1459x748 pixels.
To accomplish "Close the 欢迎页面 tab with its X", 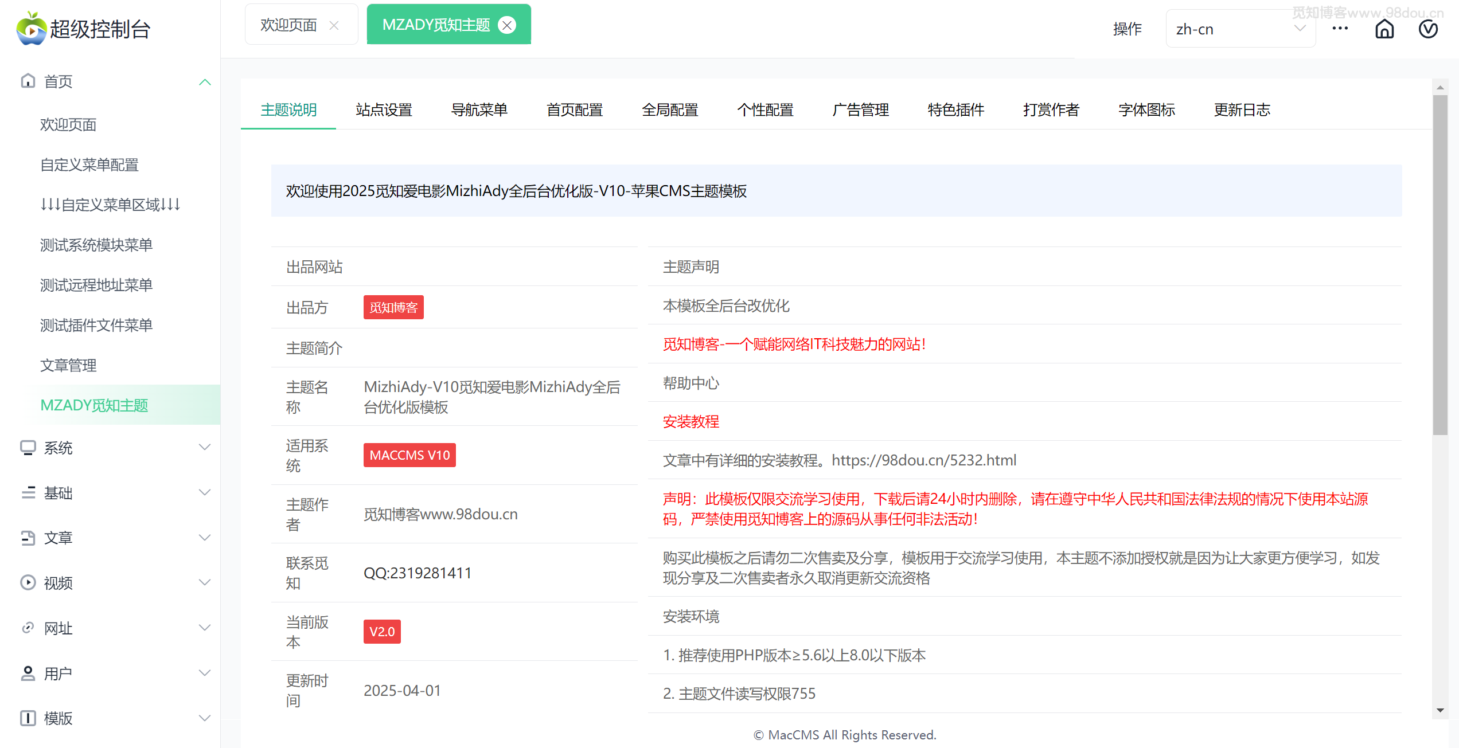I will pos(334,25).
